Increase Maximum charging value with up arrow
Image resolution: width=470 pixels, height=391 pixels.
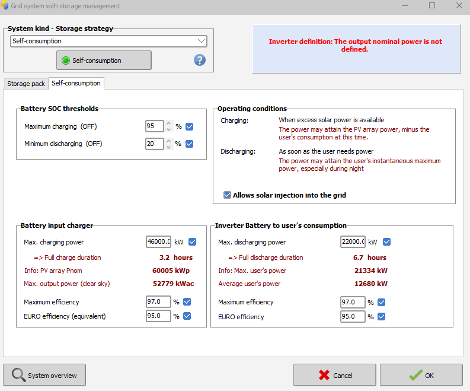pos(169,123)
